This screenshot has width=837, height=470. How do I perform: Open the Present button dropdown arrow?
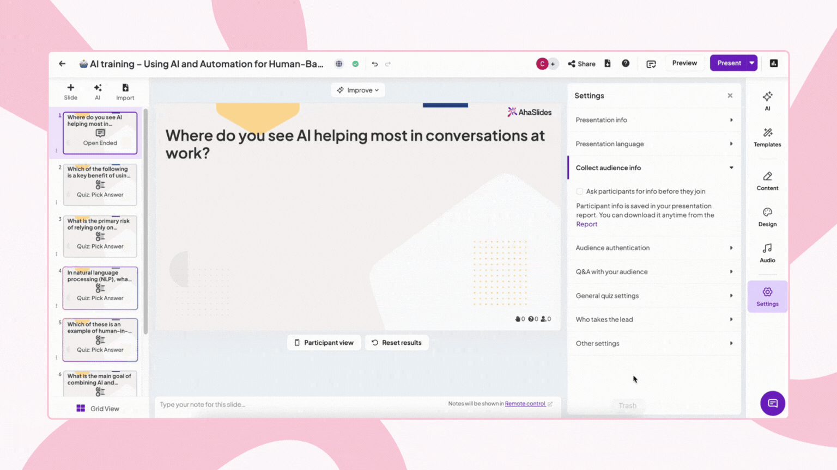point(752,63)
